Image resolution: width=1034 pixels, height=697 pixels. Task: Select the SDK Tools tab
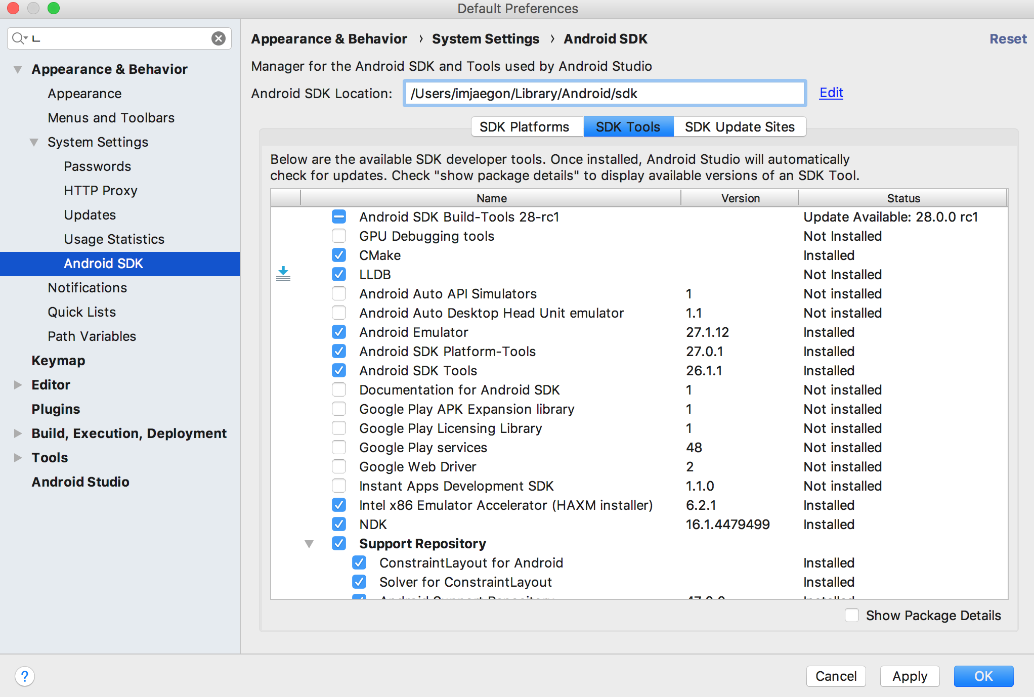628,126
